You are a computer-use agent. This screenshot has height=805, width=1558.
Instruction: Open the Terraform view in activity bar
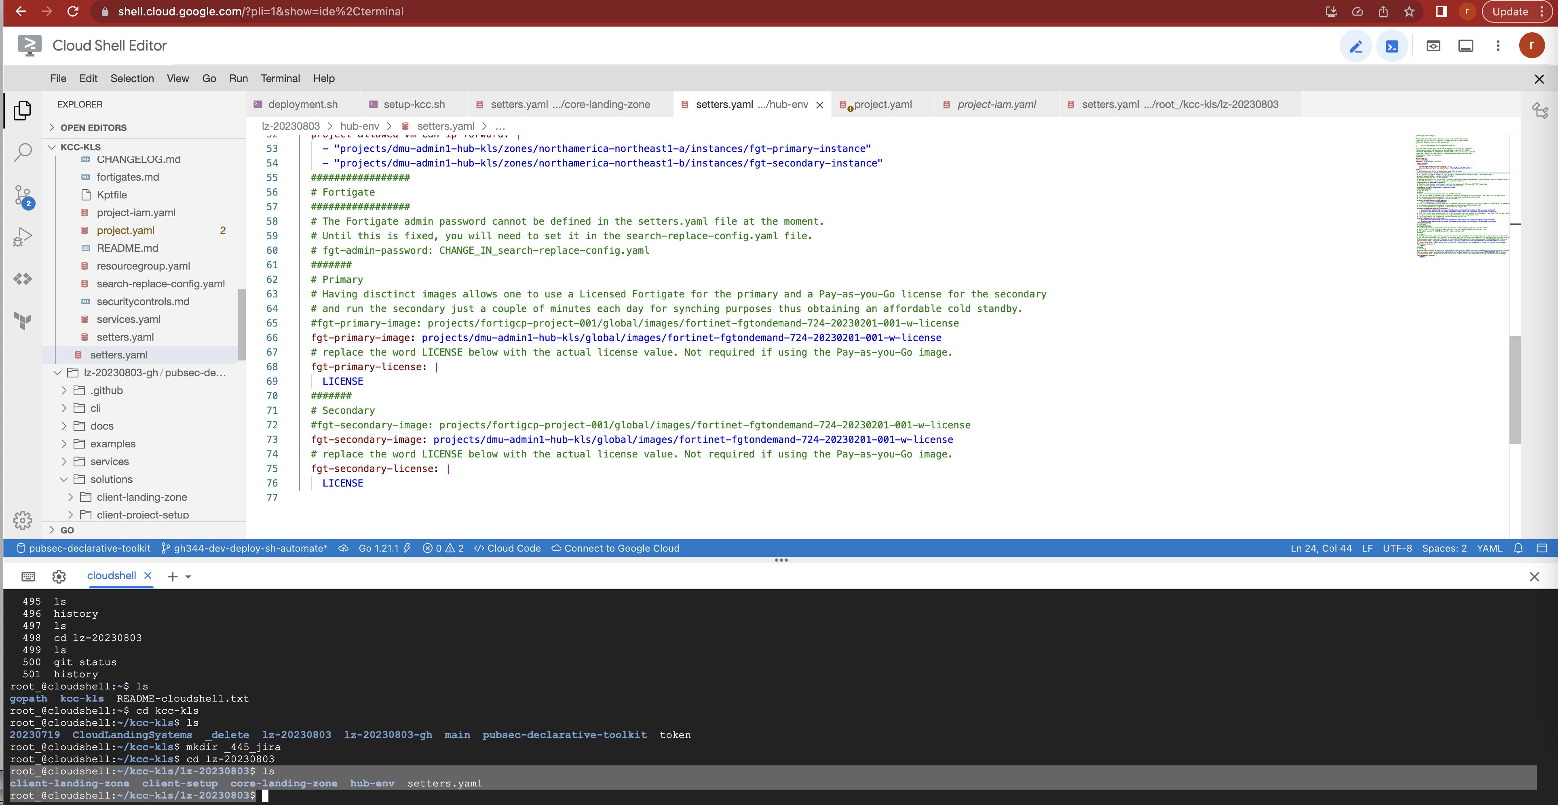pyautogui.click(x=22, y=320)
